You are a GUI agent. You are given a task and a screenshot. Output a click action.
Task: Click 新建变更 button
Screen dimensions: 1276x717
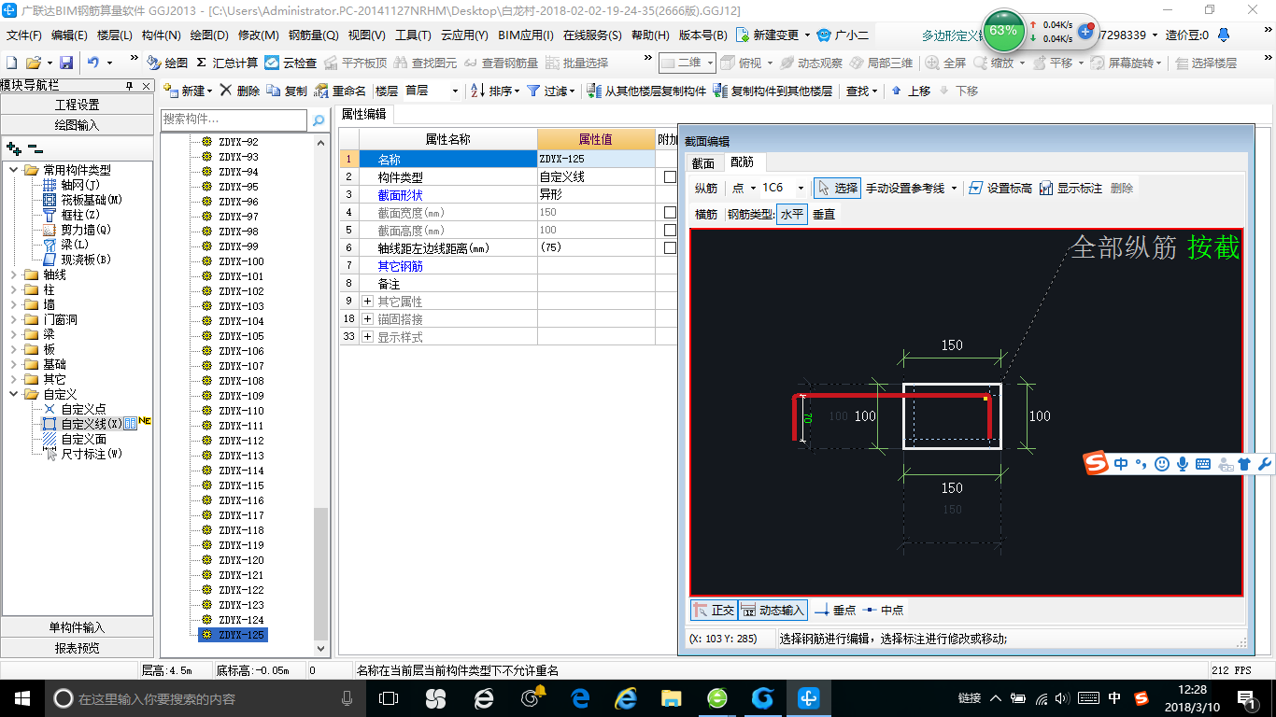coord(774,35)
